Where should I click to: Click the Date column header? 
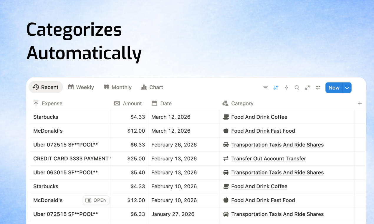pyautogui.click(x=166, y=103)
